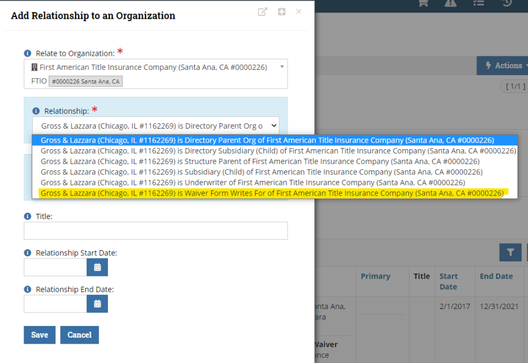Image resolution: width=528 pixels, height=363 pixels.
Task: Open the Actions dropdown menu
Action: point(503,65)
